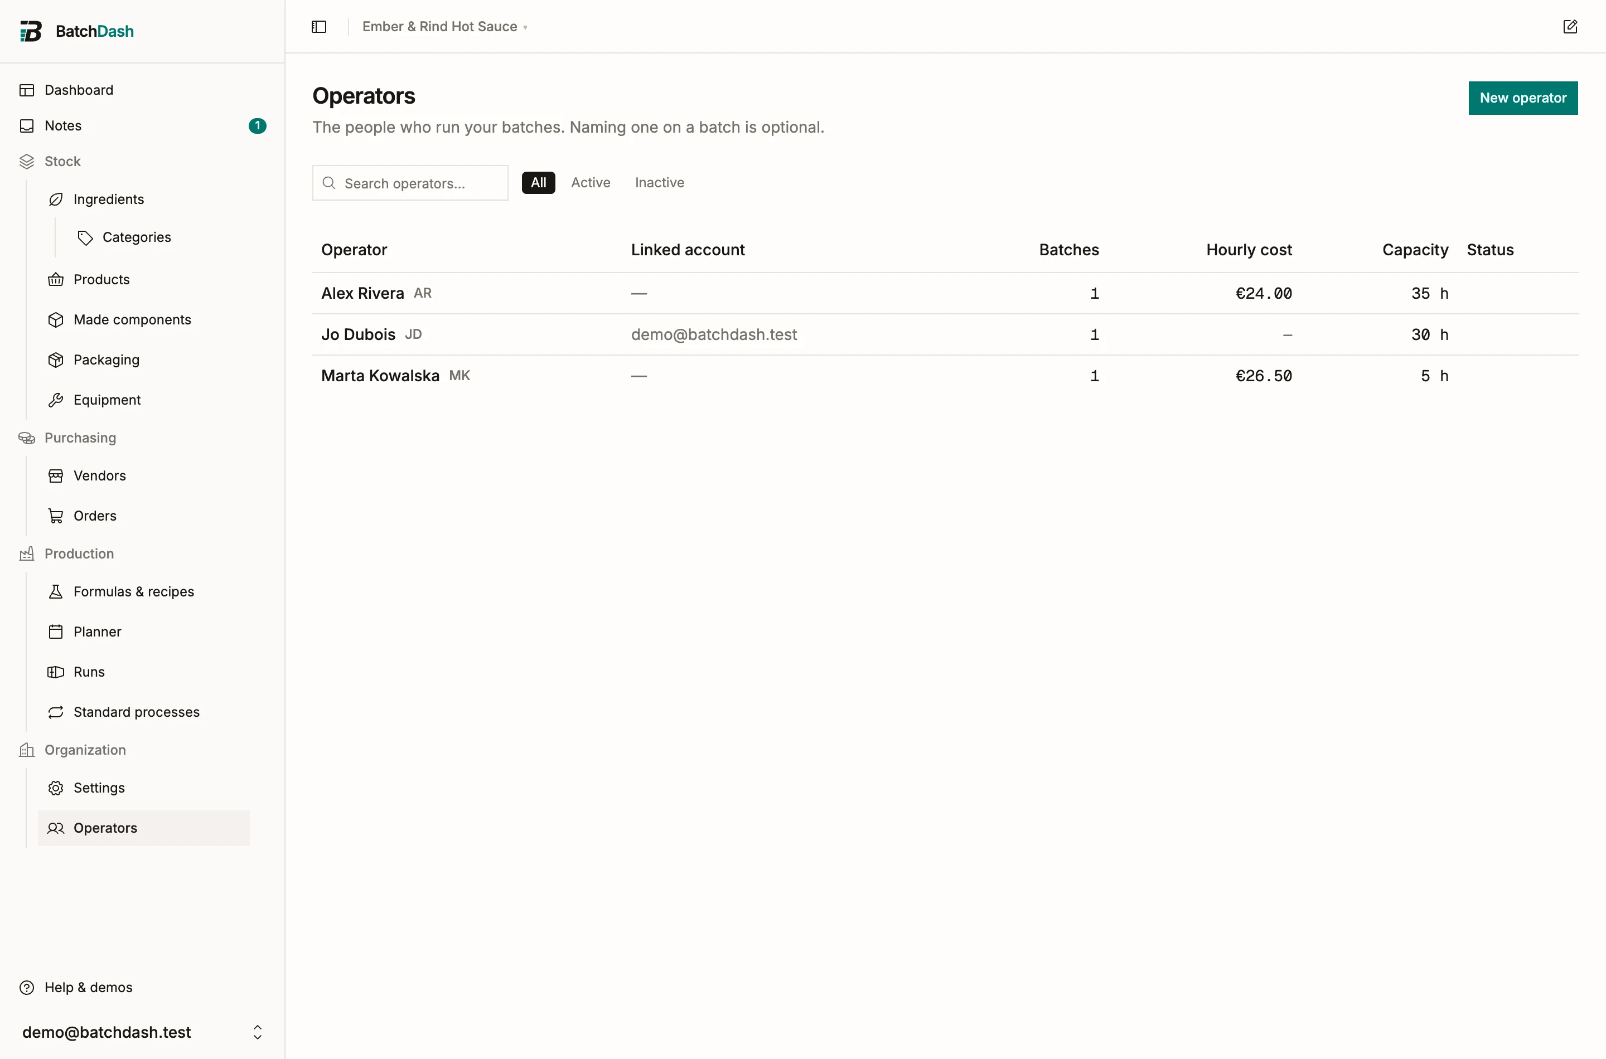Open Settings under Organization

pyautogui.click(x=99, y=788)
